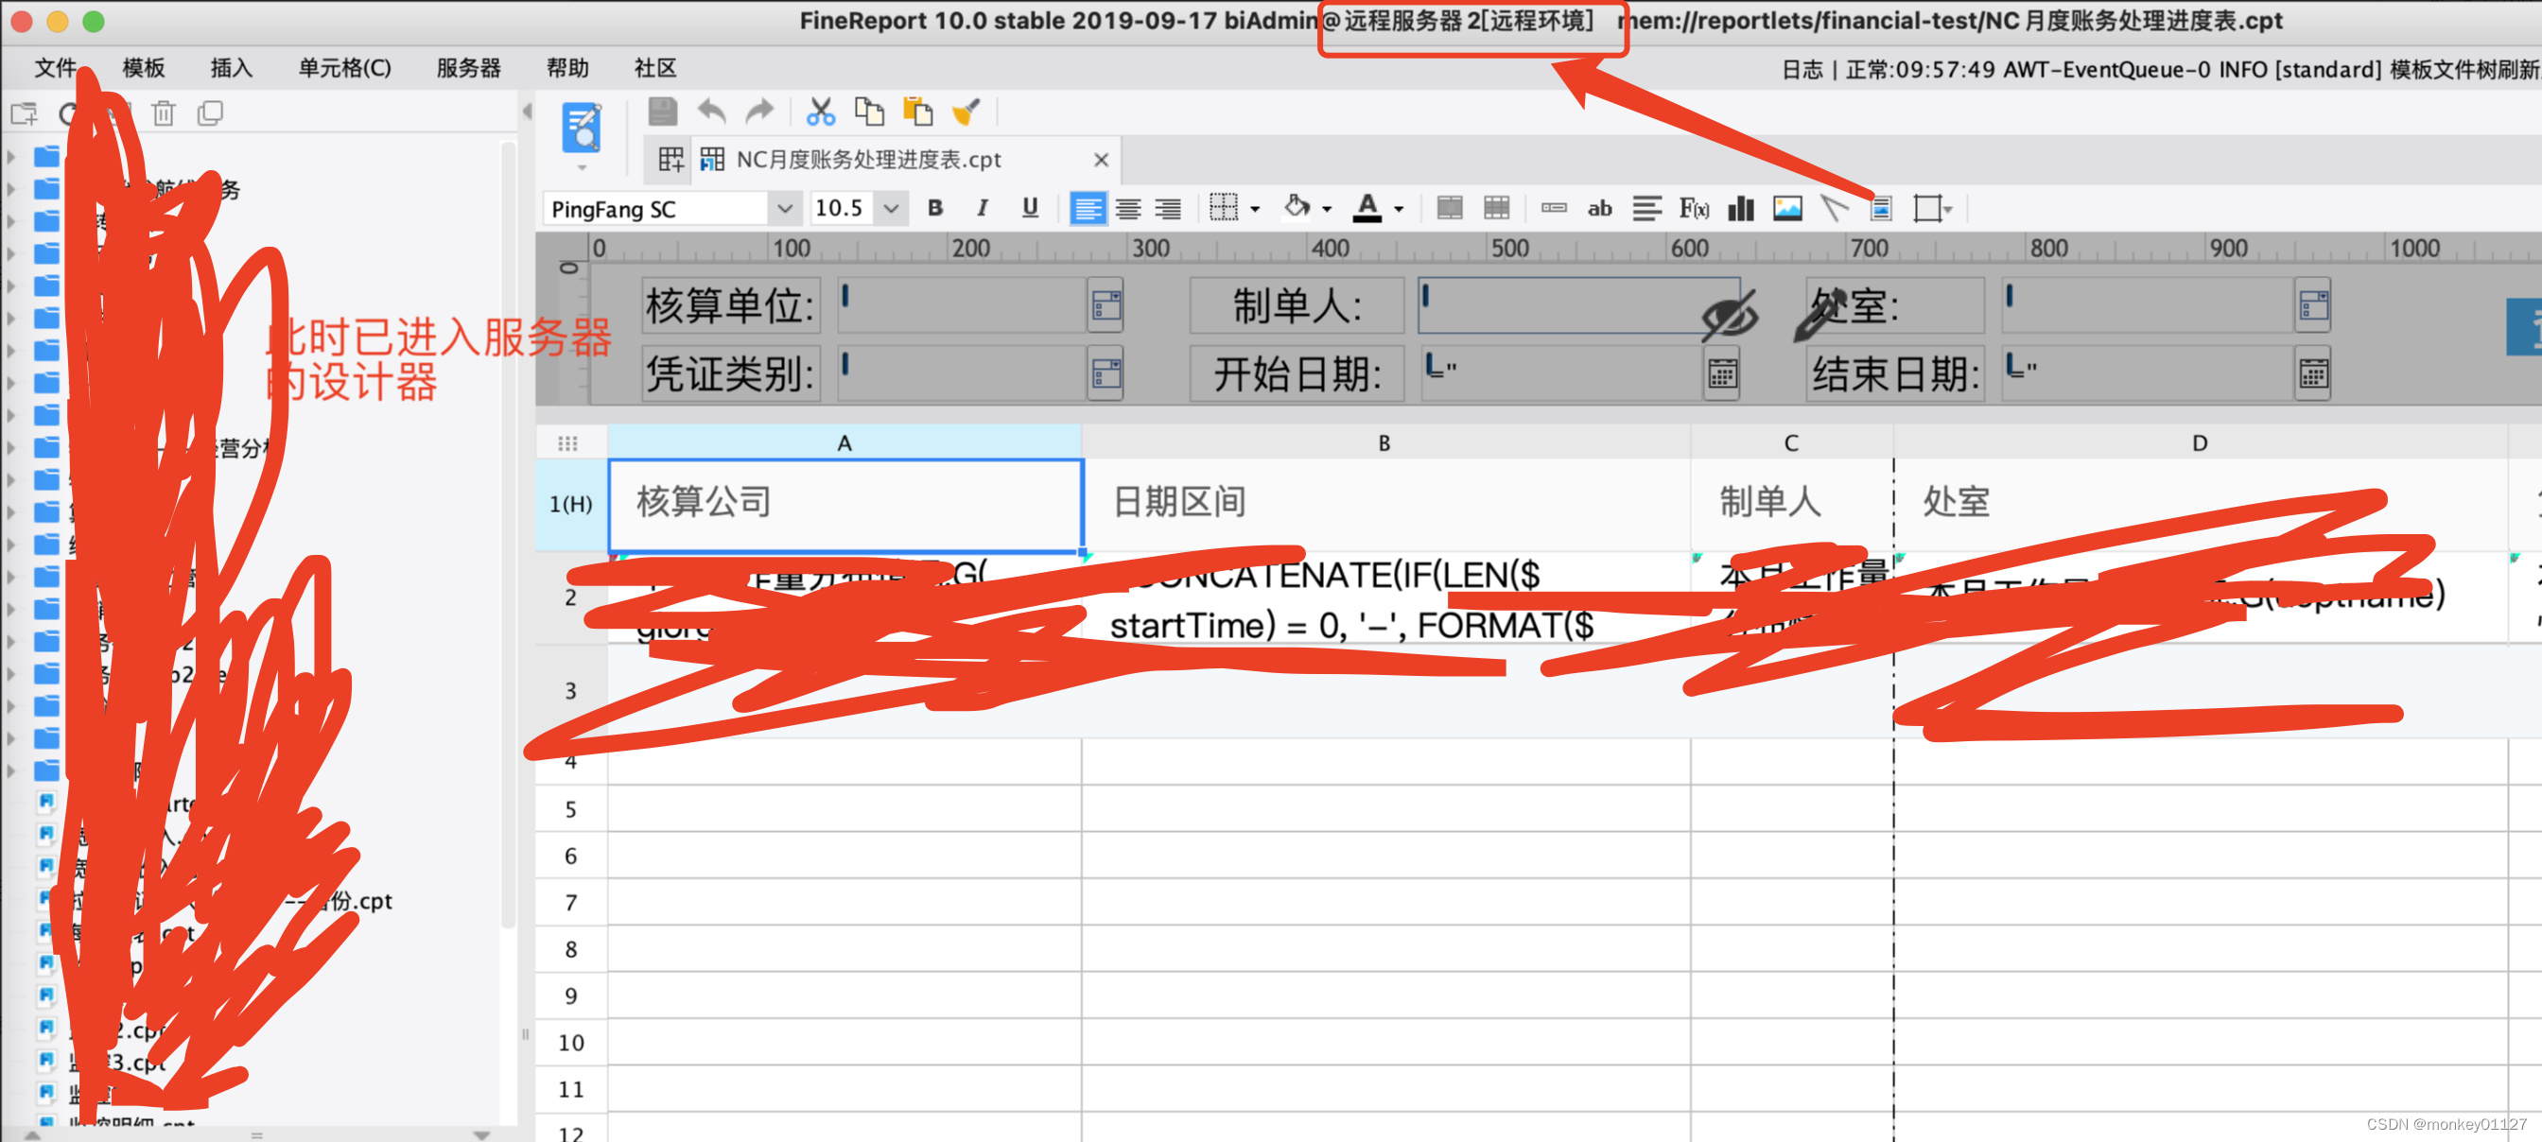Click the 开始日期 date input field
The width and height of the screenshot is (2542, 1142).
point(1561,373)
